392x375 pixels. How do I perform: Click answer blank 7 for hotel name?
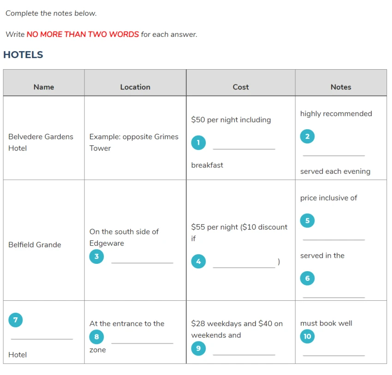coord(42,335)
